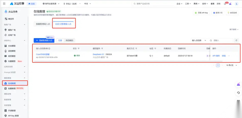
Task: Collapse the 系统管理 sidebar section
Action: coord(25,105)
